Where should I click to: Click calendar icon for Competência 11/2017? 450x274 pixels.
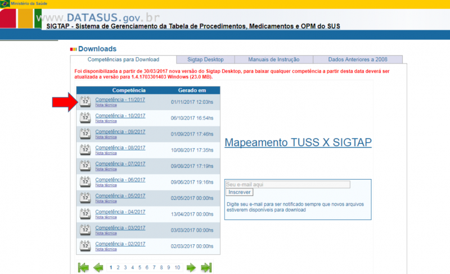[x=85, y=102]
